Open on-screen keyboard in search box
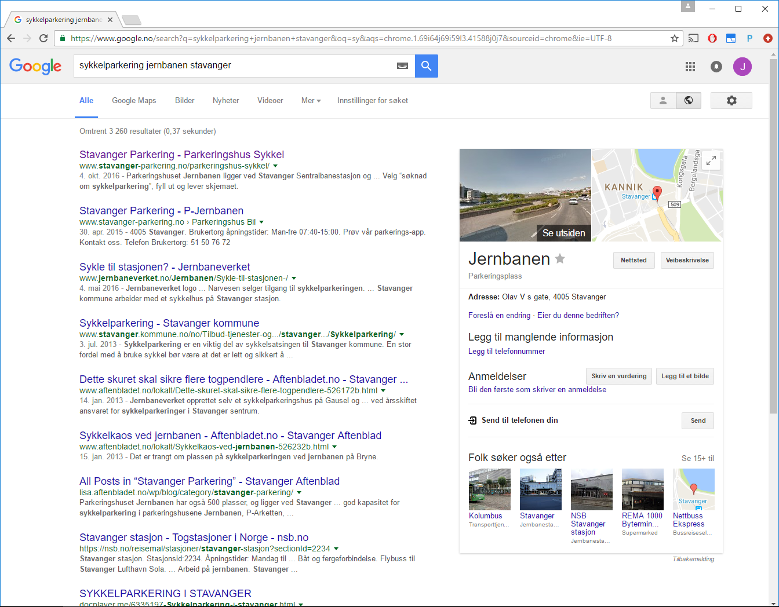 pyautogui.click(x=402, y=66)
